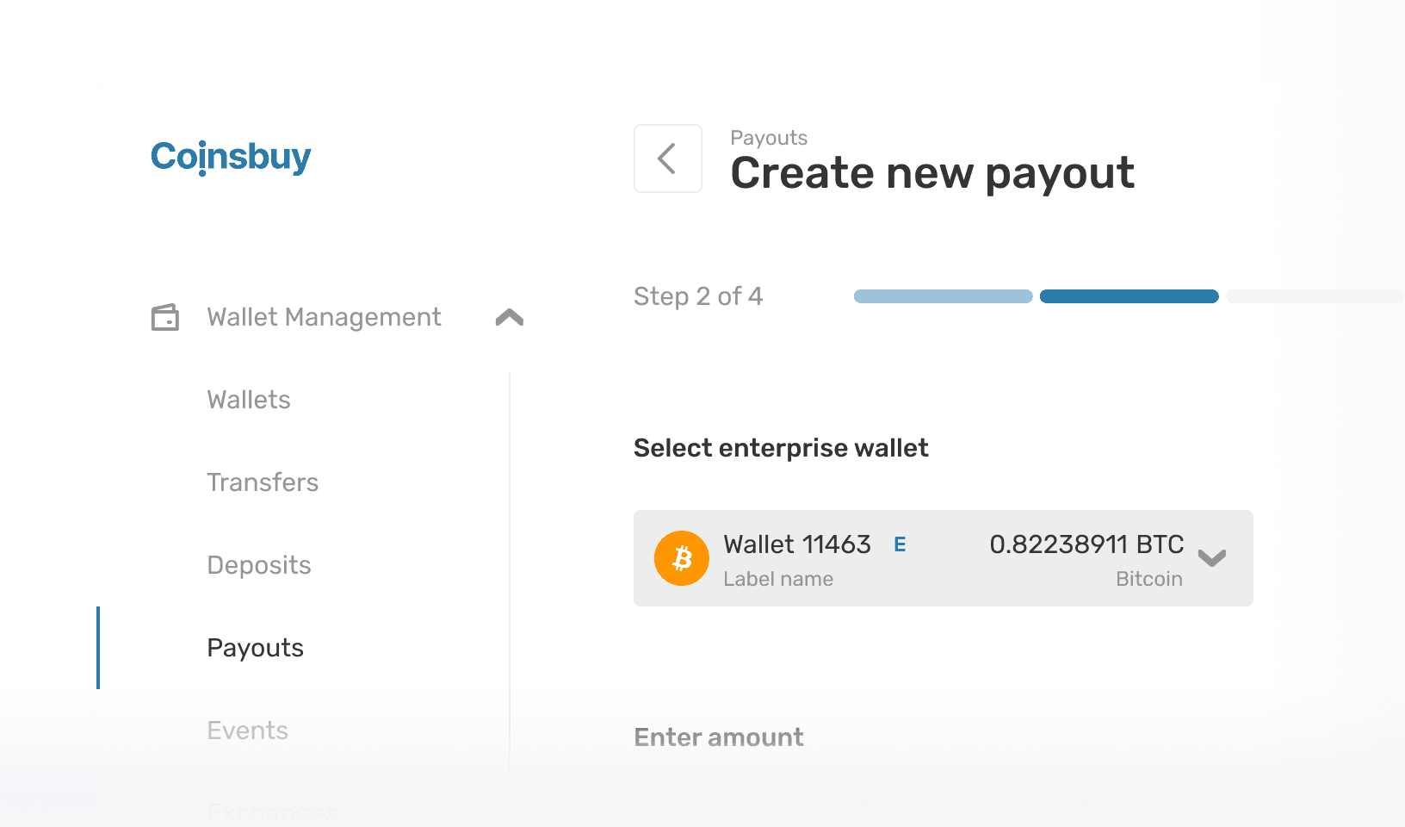Viewport: 1405px width, 827px height.
Task: Click the Coinsbuy logo
Action: pyautogui.click(x=230, y=159)
